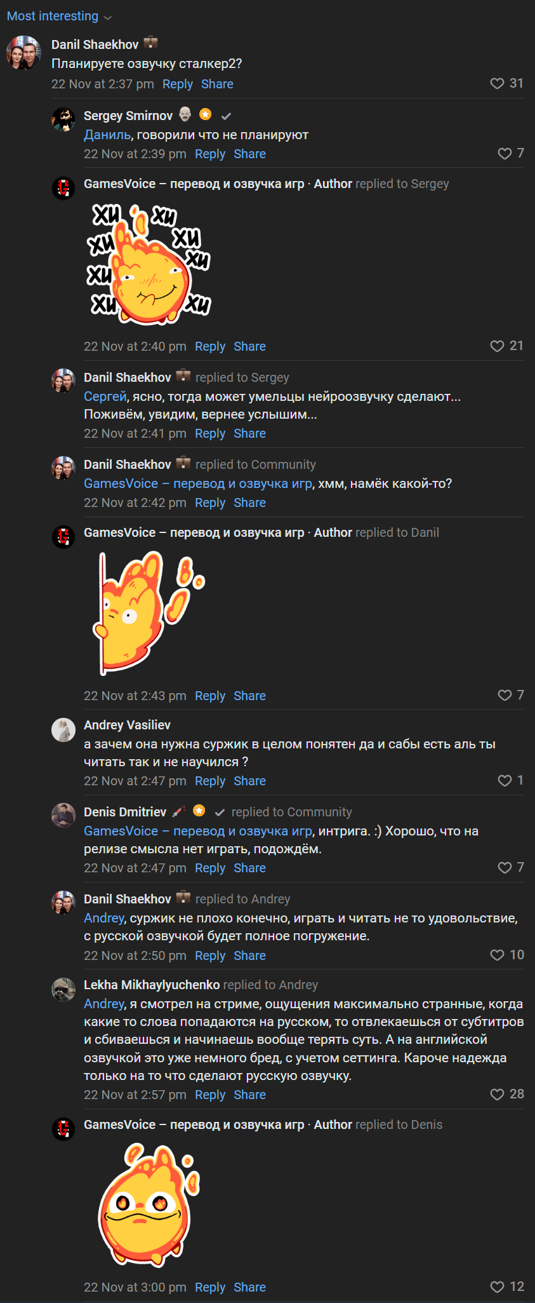This screenshot has width=535, height=1303.
Task: Click the "Сергей" mention in Danil's reply
Action: tap(105, 396)
